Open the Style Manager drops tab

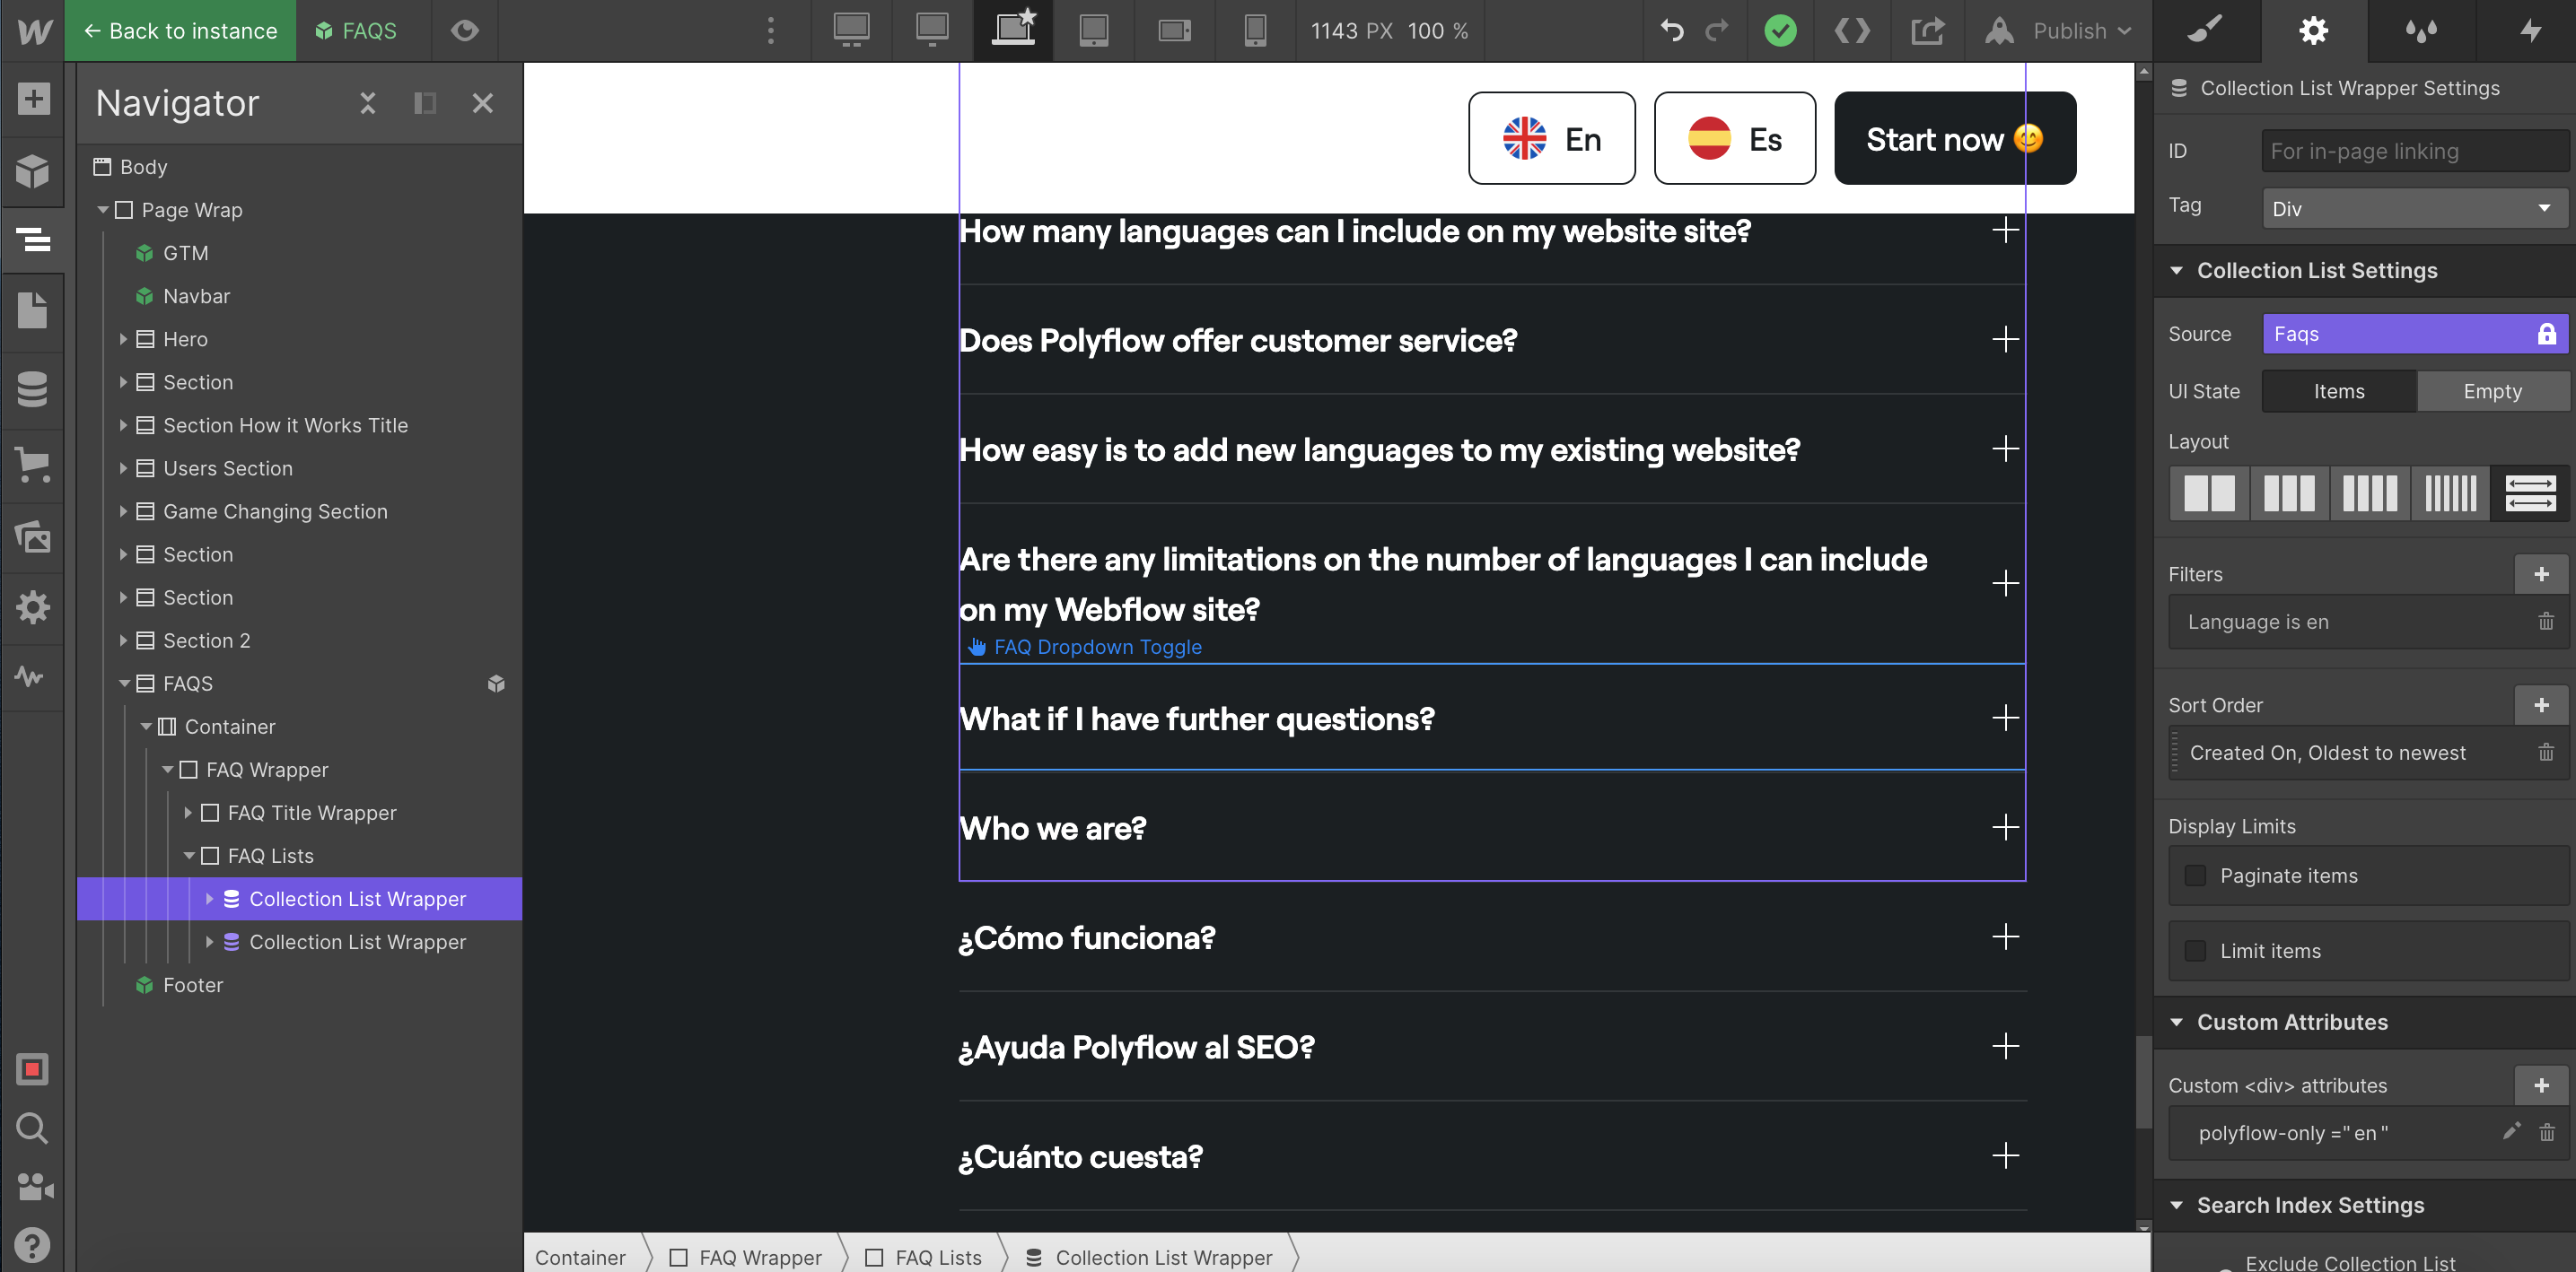point(2421,30)
